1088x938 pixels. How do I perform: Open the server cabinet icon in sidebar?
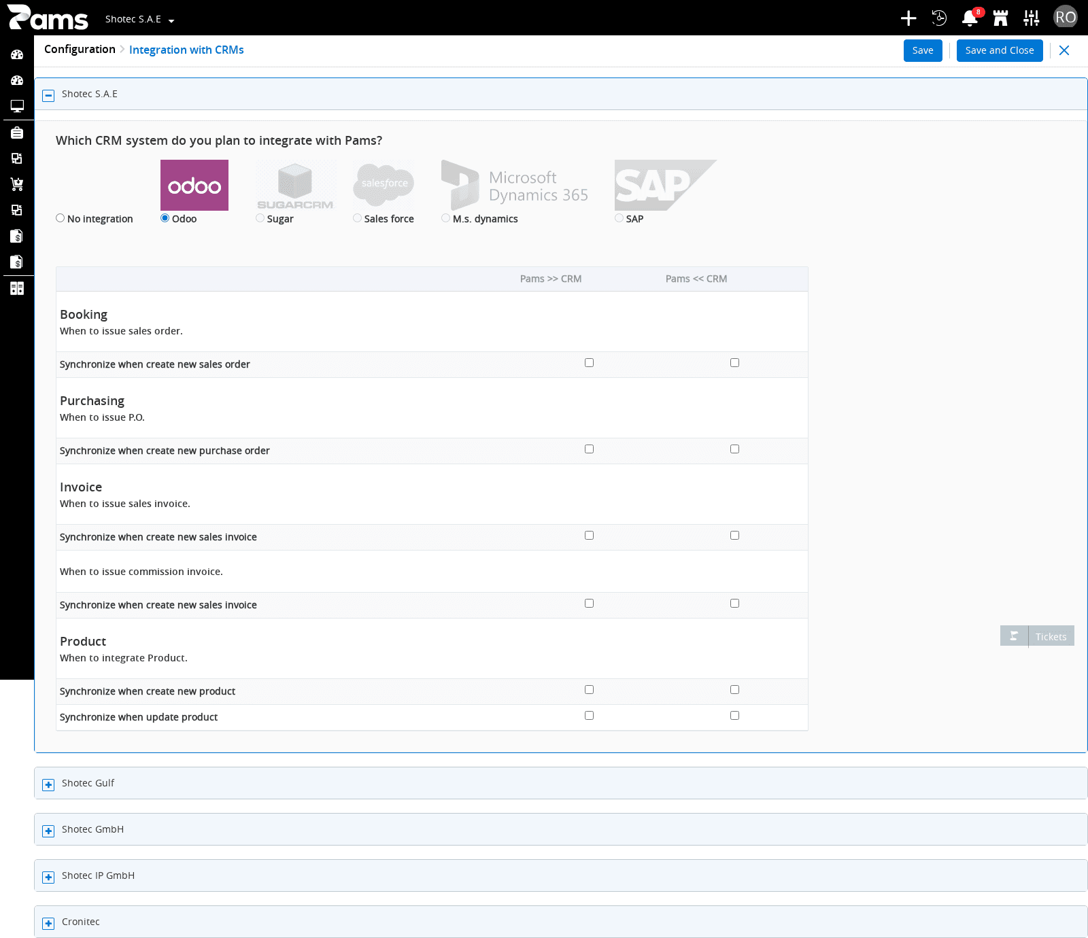17,288
